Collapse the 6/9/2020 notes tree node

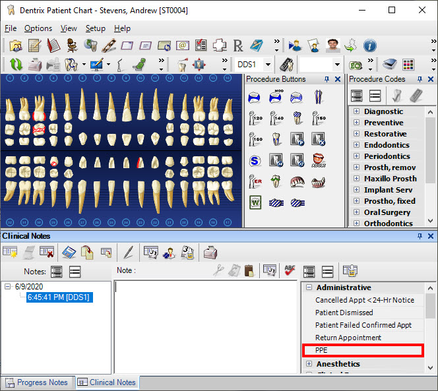8,287
